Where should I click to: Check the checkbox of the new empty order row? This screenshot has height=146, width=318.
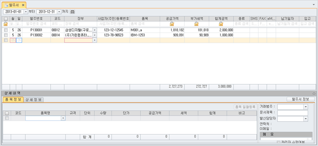6,40
